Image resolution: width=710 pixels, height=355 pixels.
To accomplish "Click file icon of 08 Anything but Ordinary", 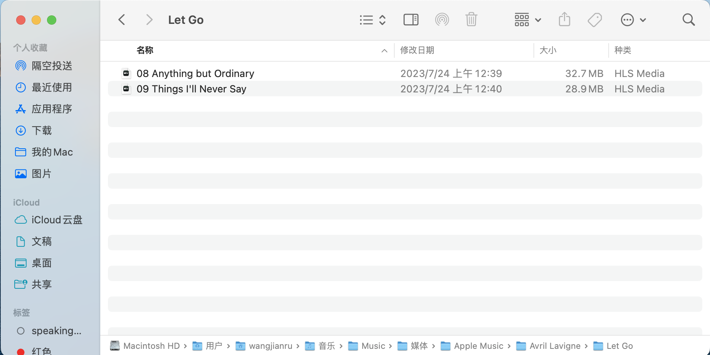I will [x=126, y=73].
